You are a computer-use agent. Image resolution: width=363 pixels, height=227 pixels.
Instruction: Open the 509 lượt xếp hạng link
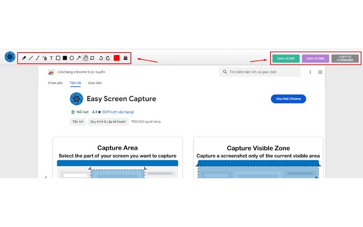click(118, 112)
